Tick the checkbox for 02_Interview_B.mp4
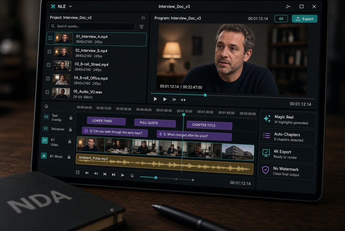The height and width of the screenshot is (231, 345). (x=50, y=52)
